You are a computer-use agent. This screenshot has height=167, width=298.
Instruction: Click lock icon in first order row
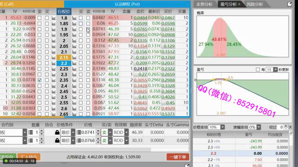pyautogui.click(x=57, y=132)
